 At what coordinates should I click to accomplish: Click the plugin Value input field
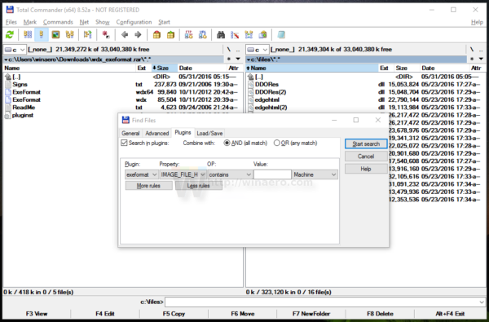point(272,174)
